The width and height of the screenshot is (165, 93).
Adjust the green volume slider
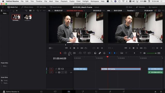(152, 53)
